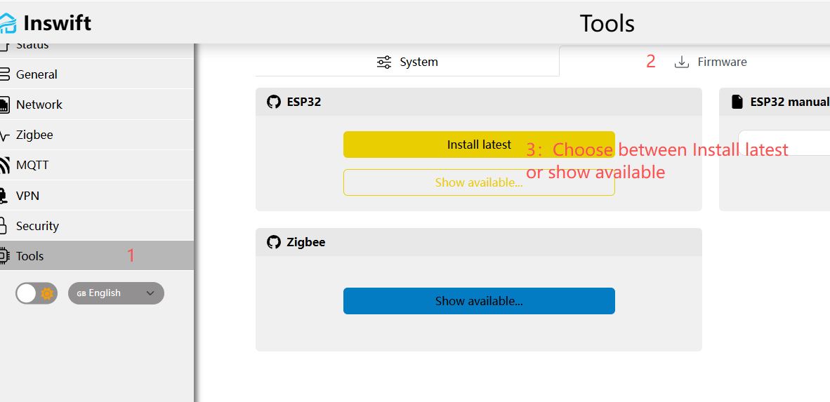Click the Firmware download icon
Image resolution: width=830 pixels, height=402 pixels.
point(682,62)
